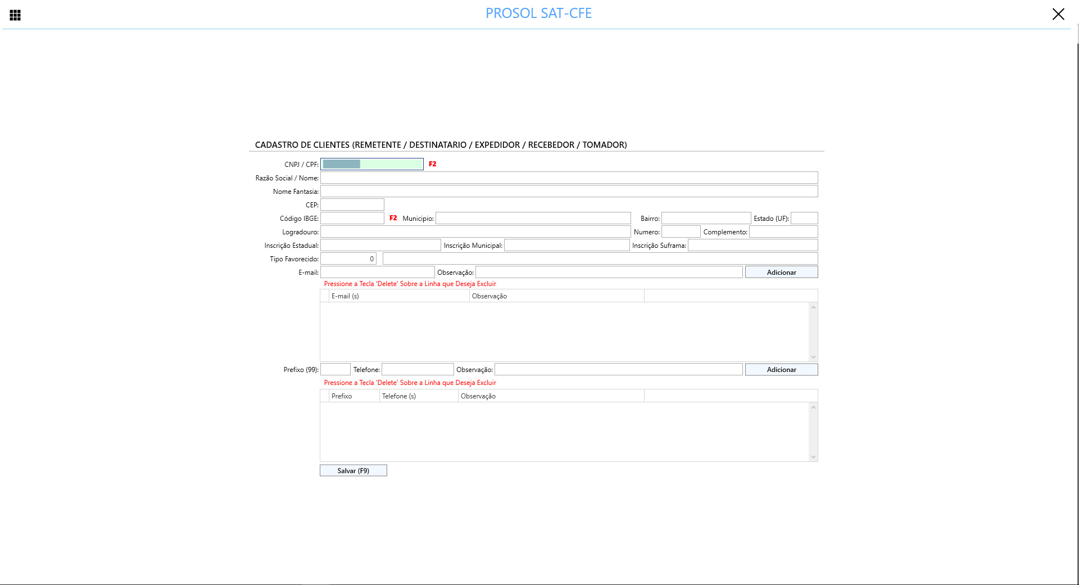Click the E-mail (s) column header
This screenshot has height=585, width=1079.
click(x=399, y=296)
